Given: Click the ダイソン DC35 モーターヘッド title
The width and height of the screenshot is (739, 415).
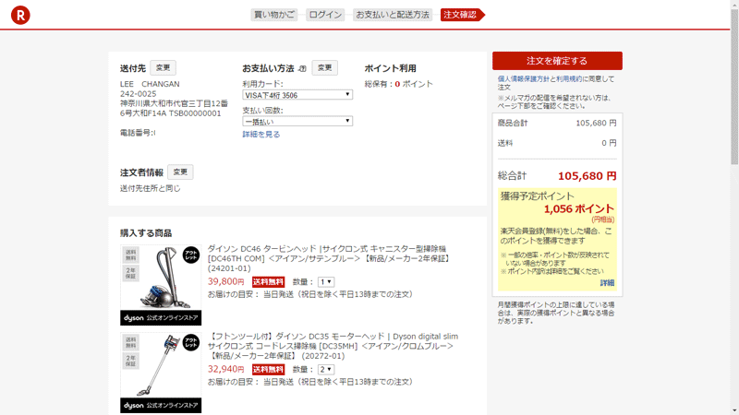Looking at the screenshot, I should point(333,346).
